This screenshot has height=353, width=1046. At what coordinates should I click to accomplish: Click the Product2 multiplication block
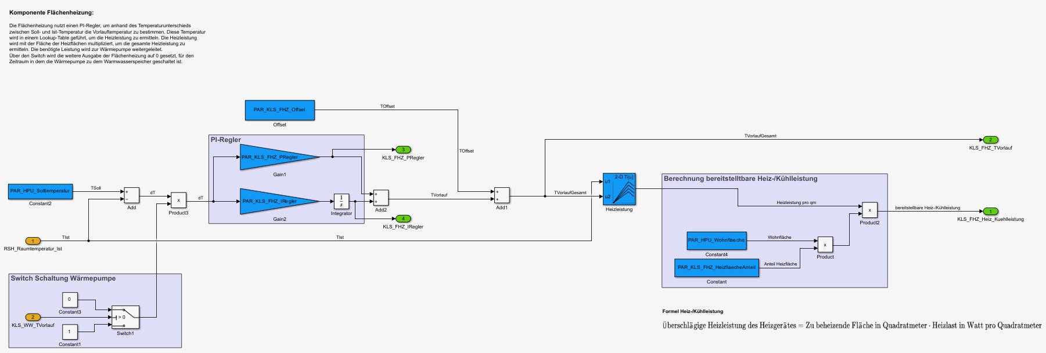(x=869, y=210)
